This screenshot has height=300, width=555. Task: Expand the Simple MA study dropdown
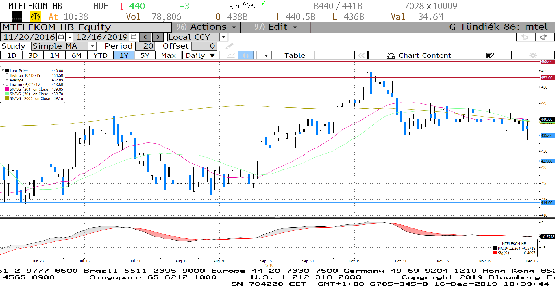pyautogui.click(x=92, y=46)
